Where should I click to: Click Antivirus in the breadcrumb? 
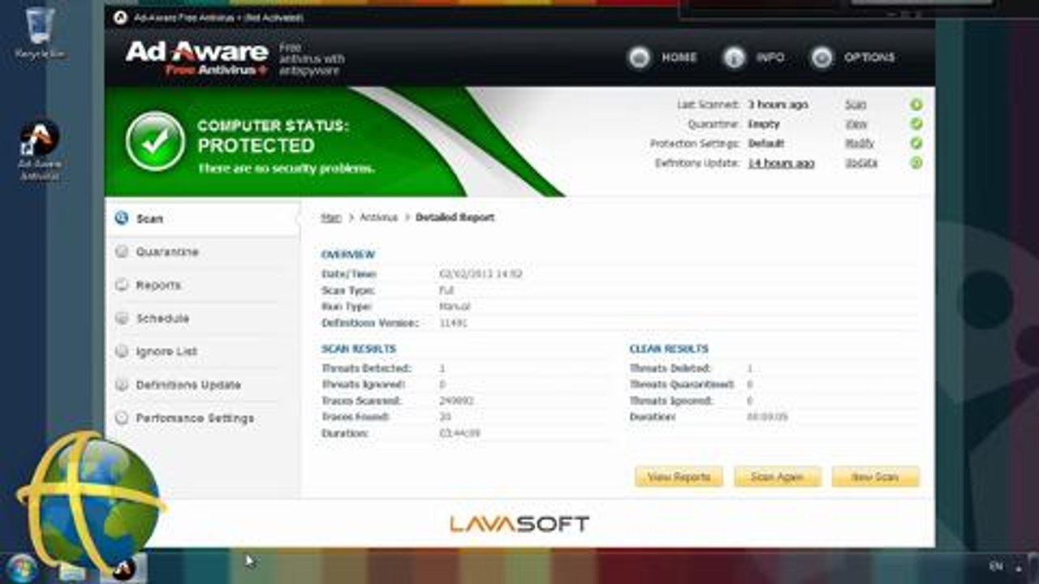(x=379, y=217)
